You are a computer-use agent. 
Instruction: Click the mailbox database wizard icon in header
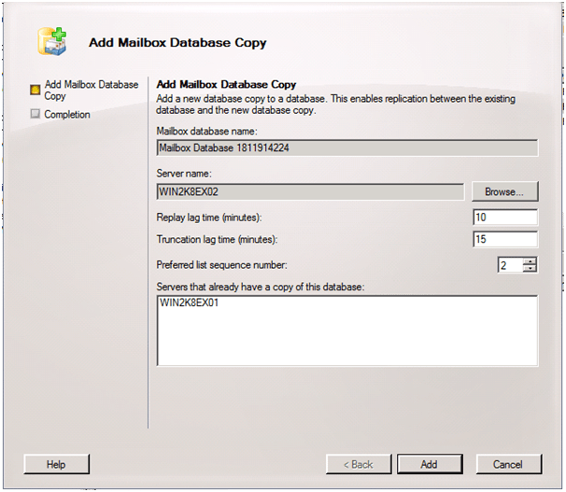click(x=52, y=42)
